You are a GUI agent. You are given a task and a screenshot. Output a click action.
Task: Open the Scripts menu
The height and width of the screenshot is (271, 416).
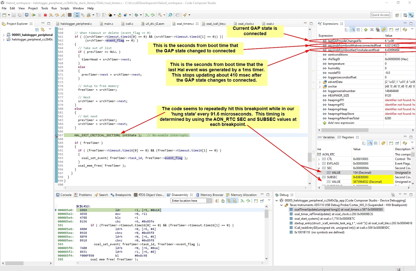tap(65, 8)
